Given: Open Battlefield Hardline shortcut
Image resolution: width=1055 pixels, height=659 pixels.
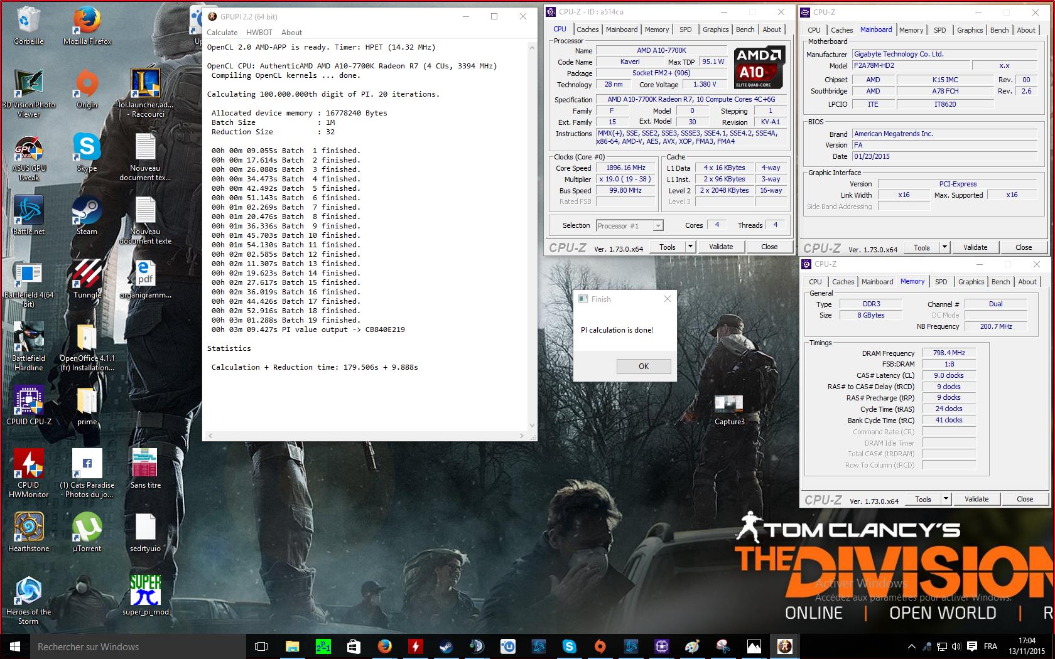Looking at the screenshot, I should point(28,347).
